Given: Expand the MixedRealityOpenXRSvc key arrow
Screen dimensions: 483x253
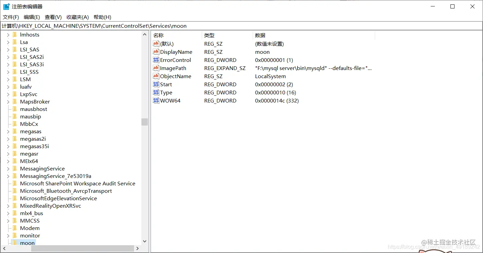Looking at the screenshot, I should 8,206.
